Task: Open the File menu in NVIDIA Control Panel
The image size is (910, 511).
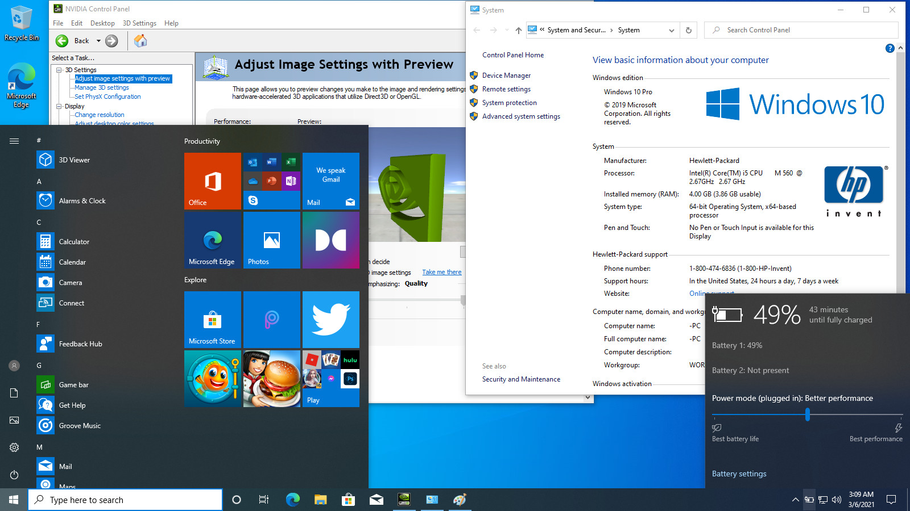Action: (x=58, y=23)
